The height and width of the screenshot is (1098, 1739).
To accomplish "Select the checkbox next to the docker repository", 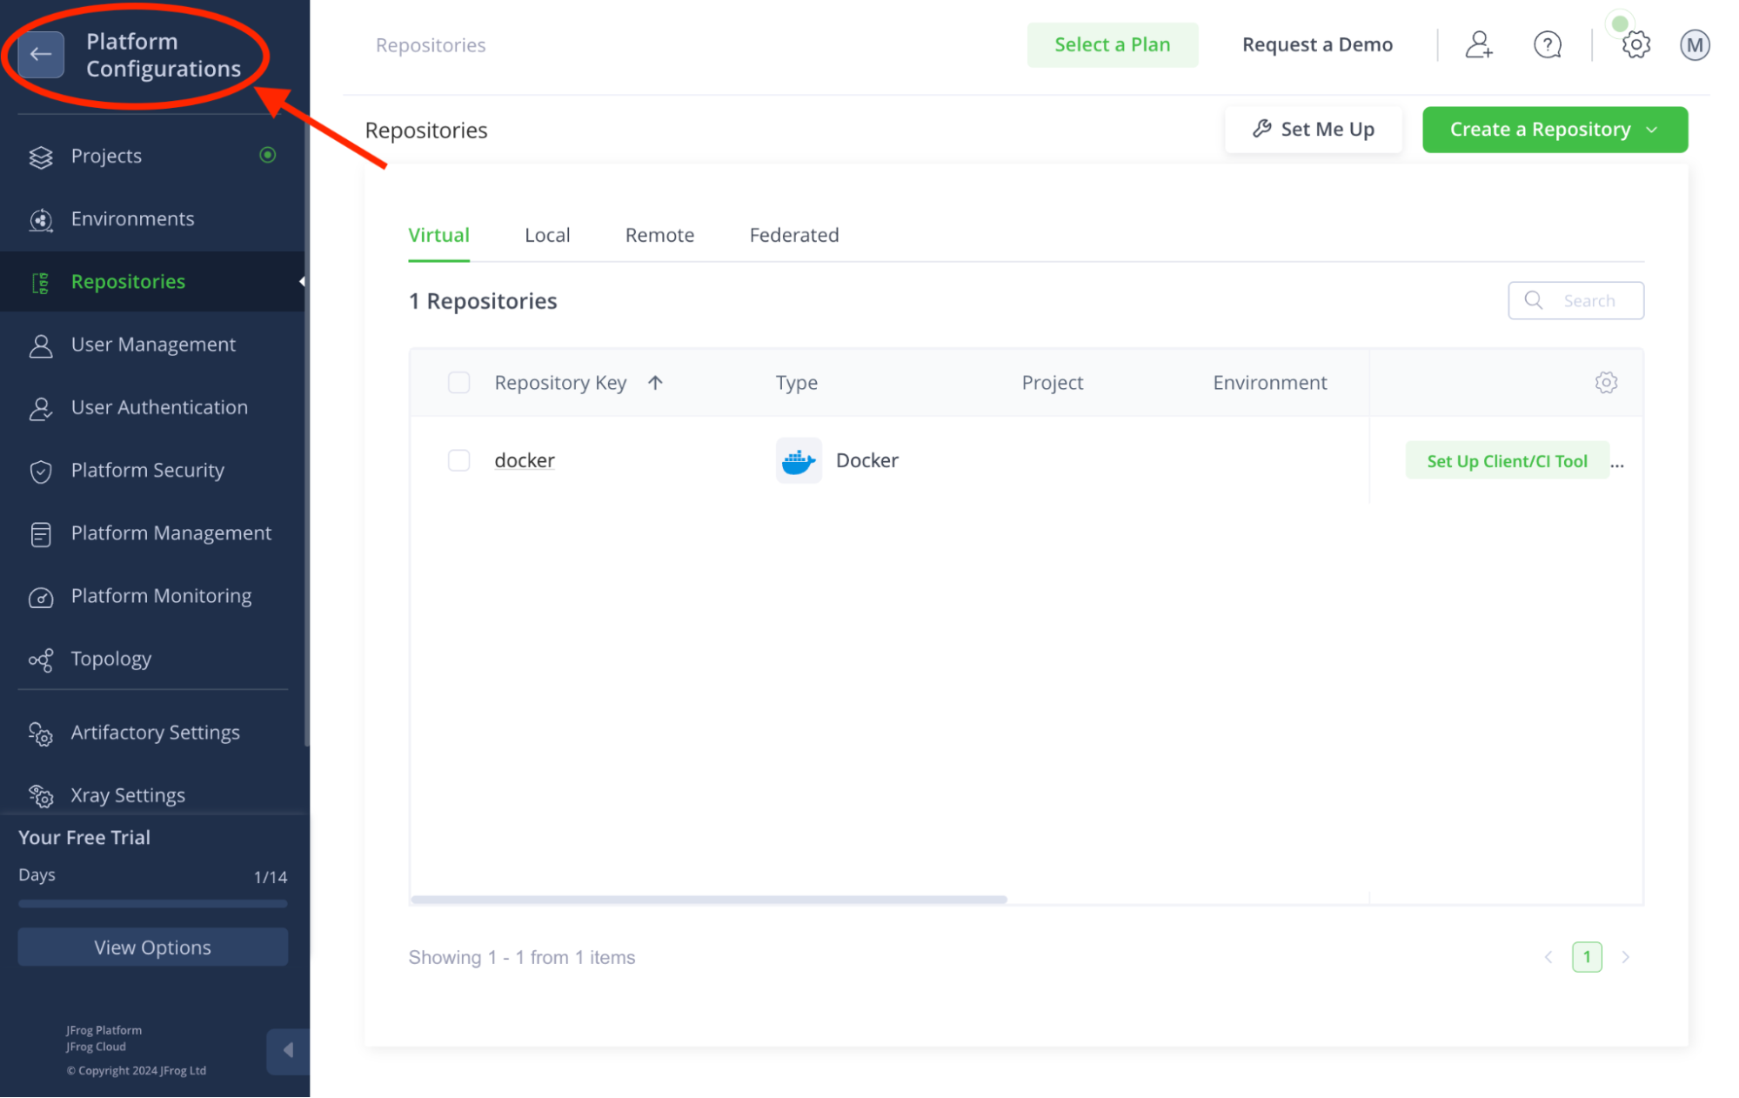I will click(458, 460).
